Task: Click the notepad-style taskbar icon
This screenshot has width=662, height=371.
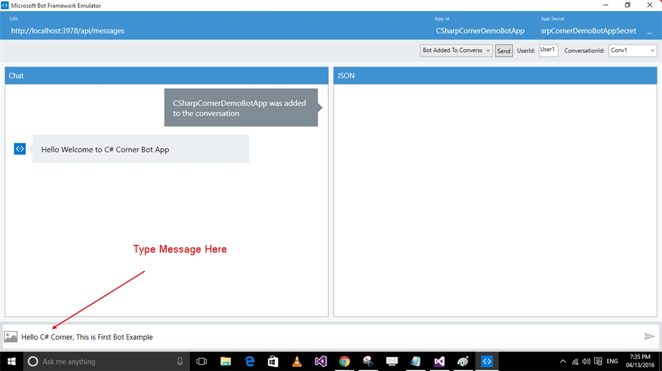Action: [416, 361]
